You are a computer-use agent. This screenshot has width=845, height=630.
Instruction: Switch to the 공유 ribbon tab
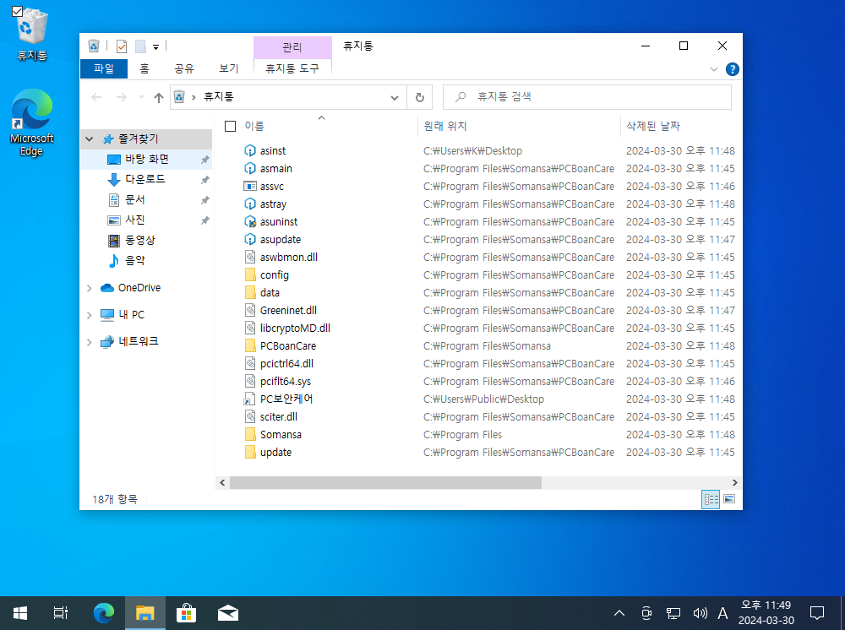(183, 68)
